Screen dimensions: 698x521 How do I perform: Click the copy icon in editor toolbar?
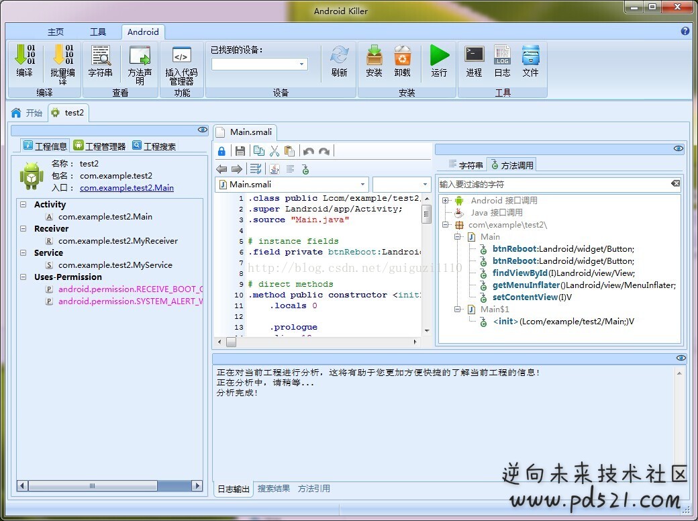point(258,152)
